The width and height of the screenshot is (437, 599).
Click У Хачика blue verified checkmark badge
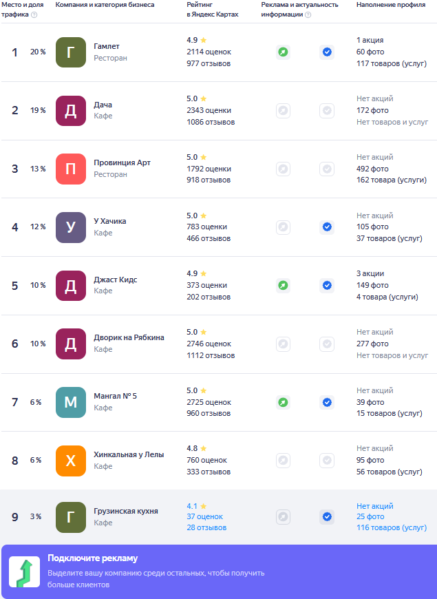pyautogui.click(x=327, y=227)
